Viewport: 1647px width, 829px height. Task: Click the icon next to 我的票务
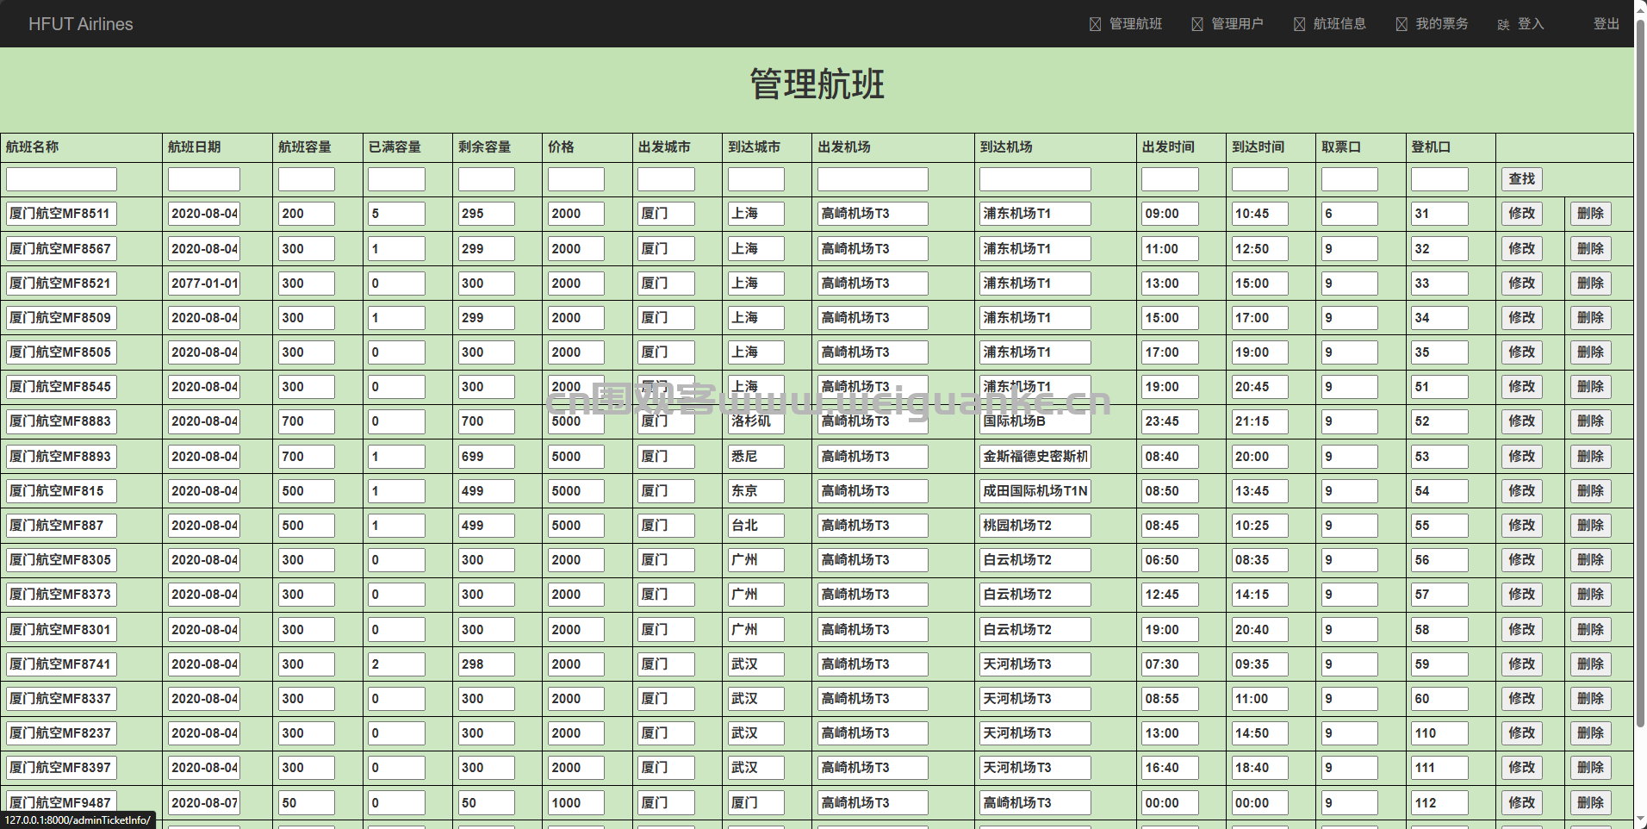point(1402,24)
